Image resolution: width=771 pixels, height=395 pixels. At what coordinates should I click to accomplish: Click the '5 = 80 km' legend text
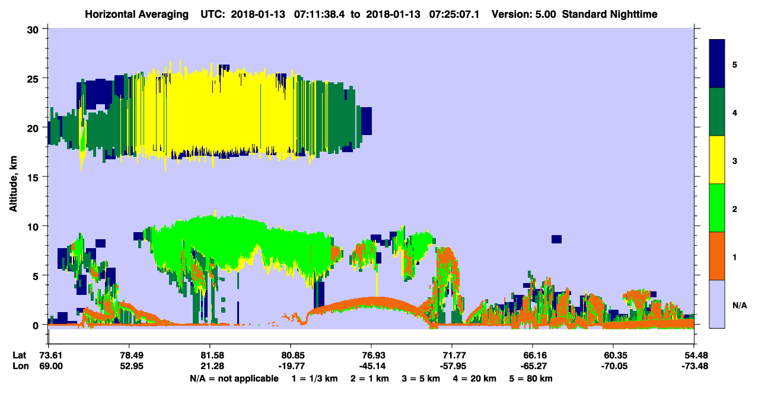[x=531, y=378]
